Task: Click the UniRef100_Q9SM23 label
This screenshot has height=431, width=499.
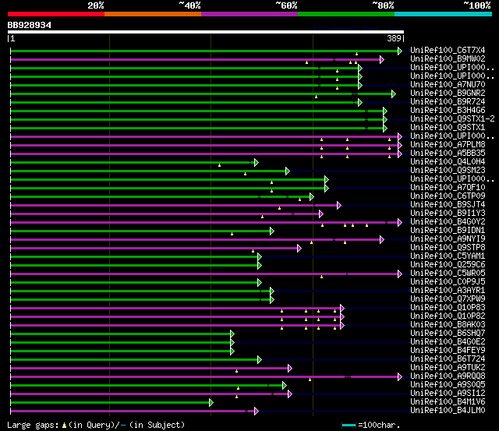Action: [448, 171]
